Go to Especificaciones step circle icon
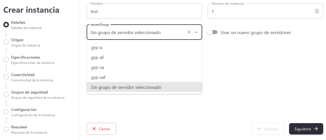The width and height of the screenshot is (326, 140). point(6,59)
